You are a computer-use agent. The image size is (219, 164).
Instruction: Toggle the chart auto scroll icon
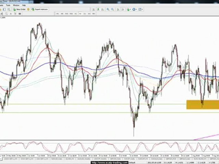(117, 9)
